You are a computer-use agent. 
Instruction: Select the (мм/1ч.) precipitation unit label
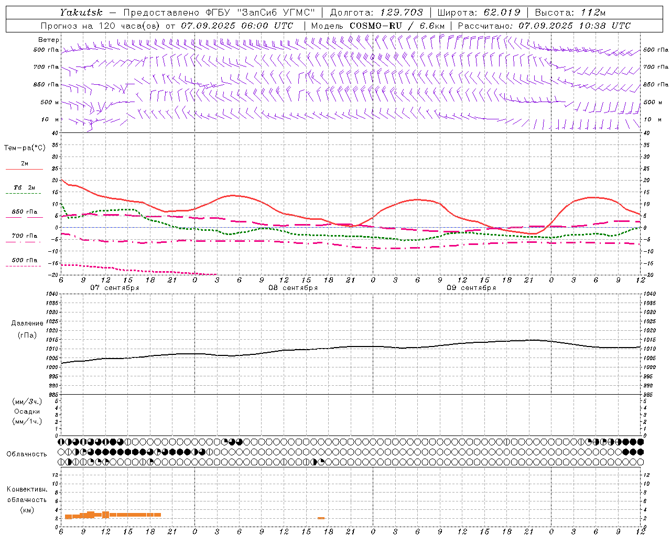coord(27,421)
